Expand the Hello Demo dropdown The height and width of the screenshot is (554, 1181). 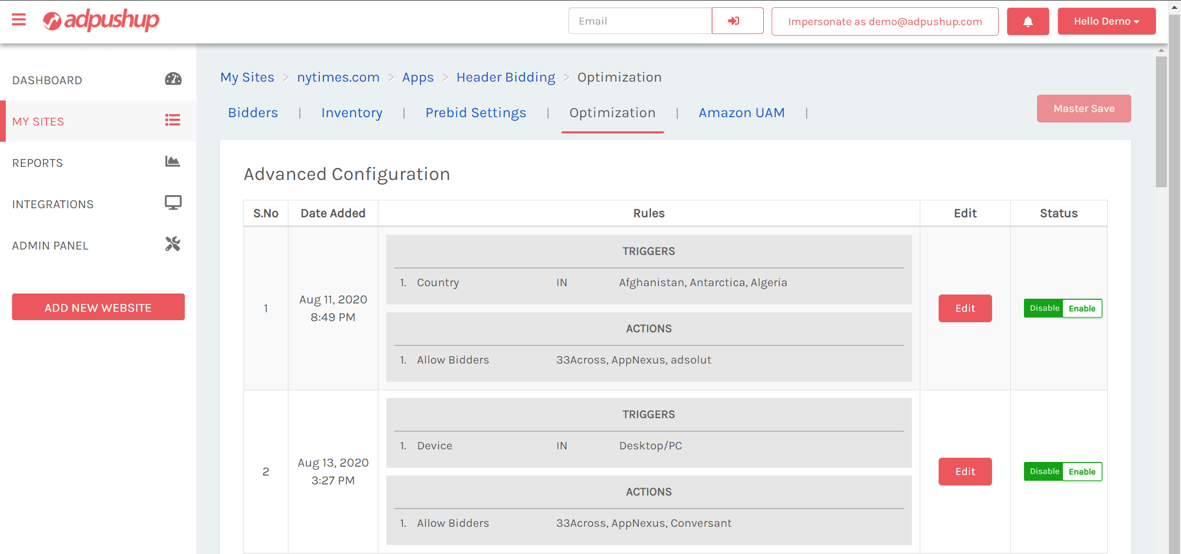click(x=1106, y=21)
